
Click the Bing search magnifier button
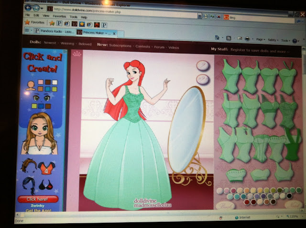click(x=298, y=21)
